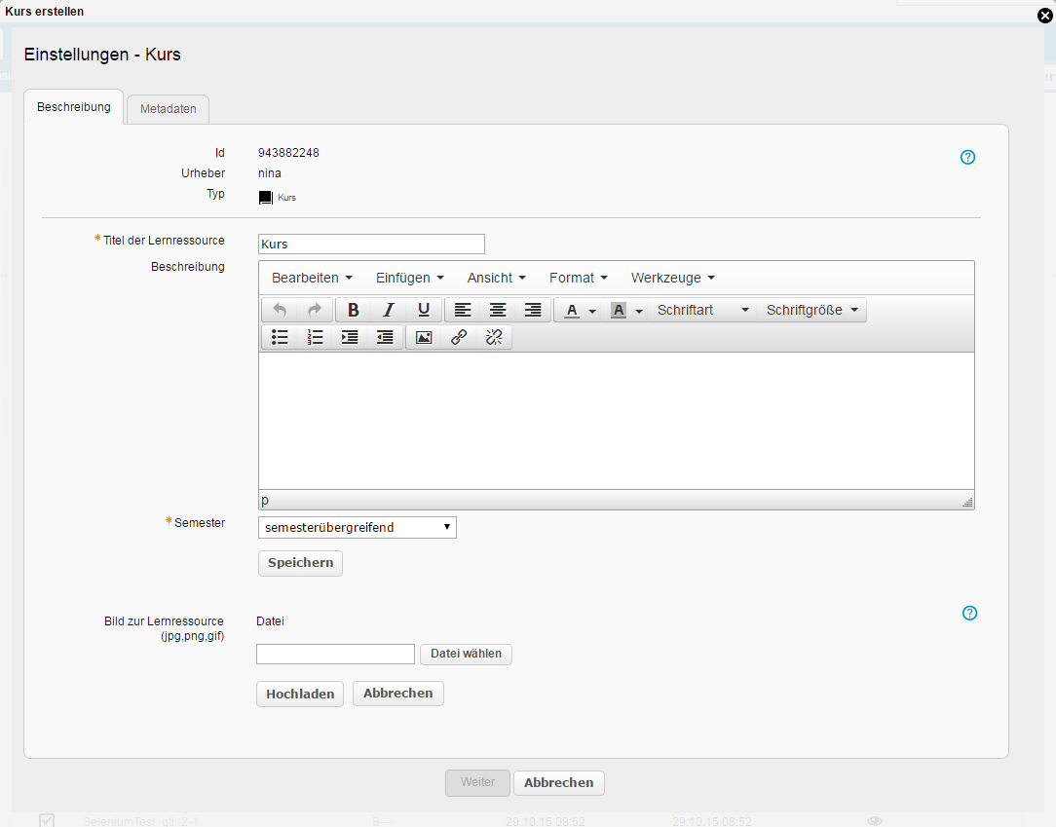Open the Bearbeiten editor menu
Viewport: 1056px width, 827px height.
click(312, 278)
